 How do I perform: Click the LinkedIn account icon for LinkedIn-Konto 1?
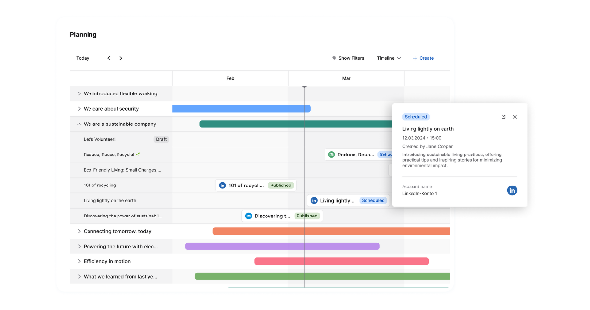(512, 190)
